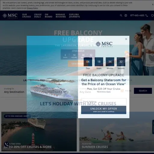Click the search magnifier icon
This screenshot has width=154, height=154.
pos(121,15)
